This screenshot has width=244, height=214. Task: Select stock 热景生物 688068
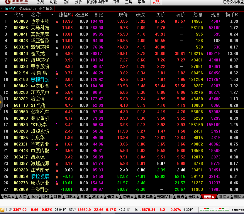pyautogui.click(x=122, y=21)
